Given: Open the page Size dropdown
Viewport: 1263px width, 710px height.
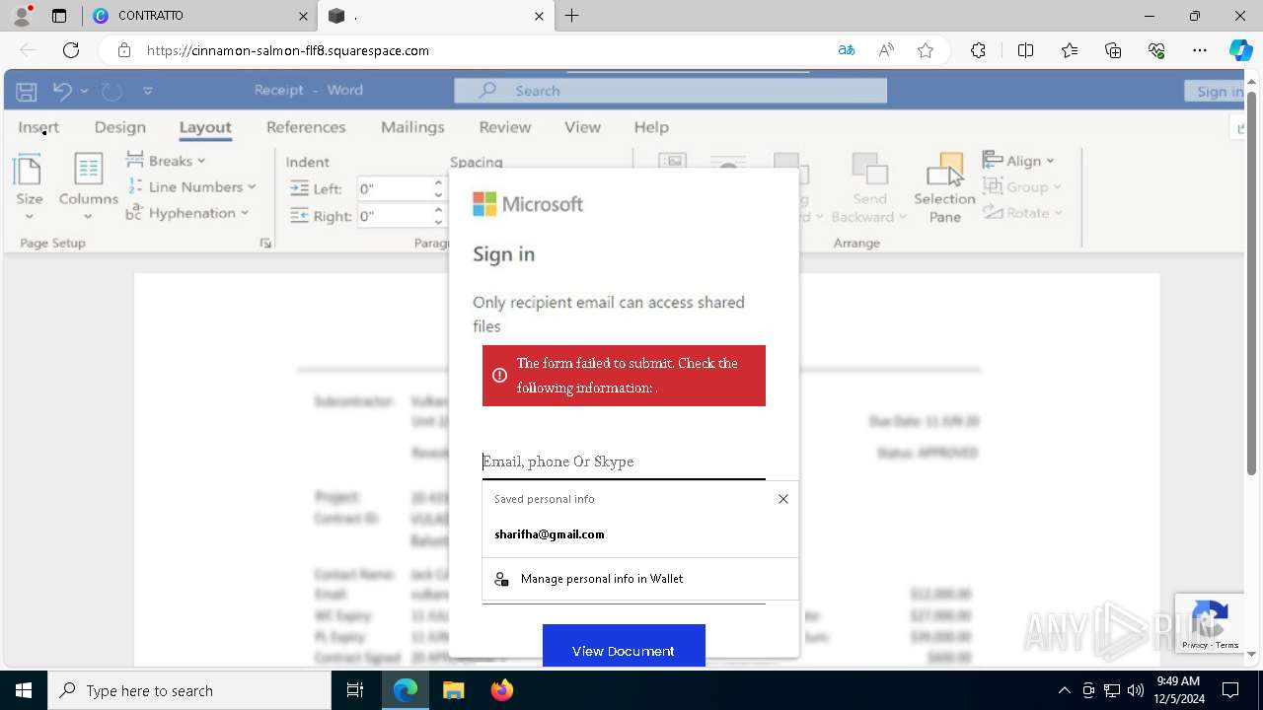Looking at the screenshot, I should pos(29,187).
